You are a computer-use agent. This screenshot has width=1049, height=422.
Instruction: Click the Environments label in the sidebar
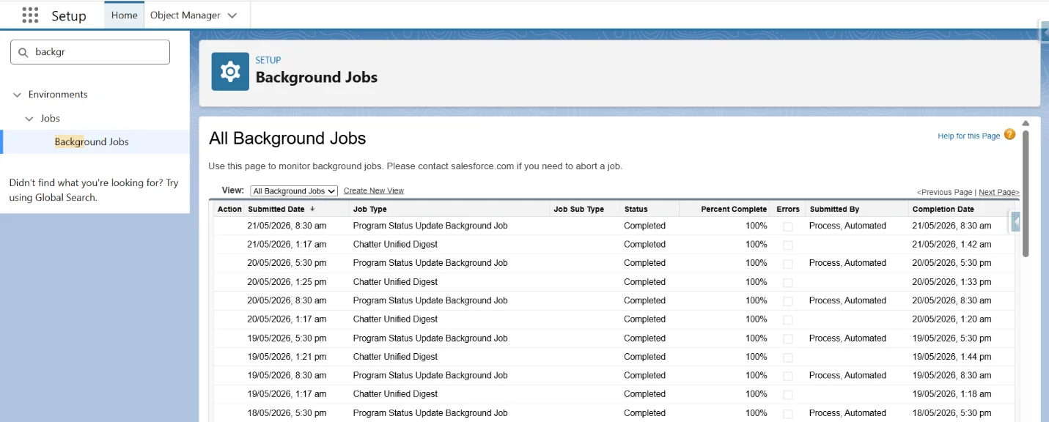[58, 95]
